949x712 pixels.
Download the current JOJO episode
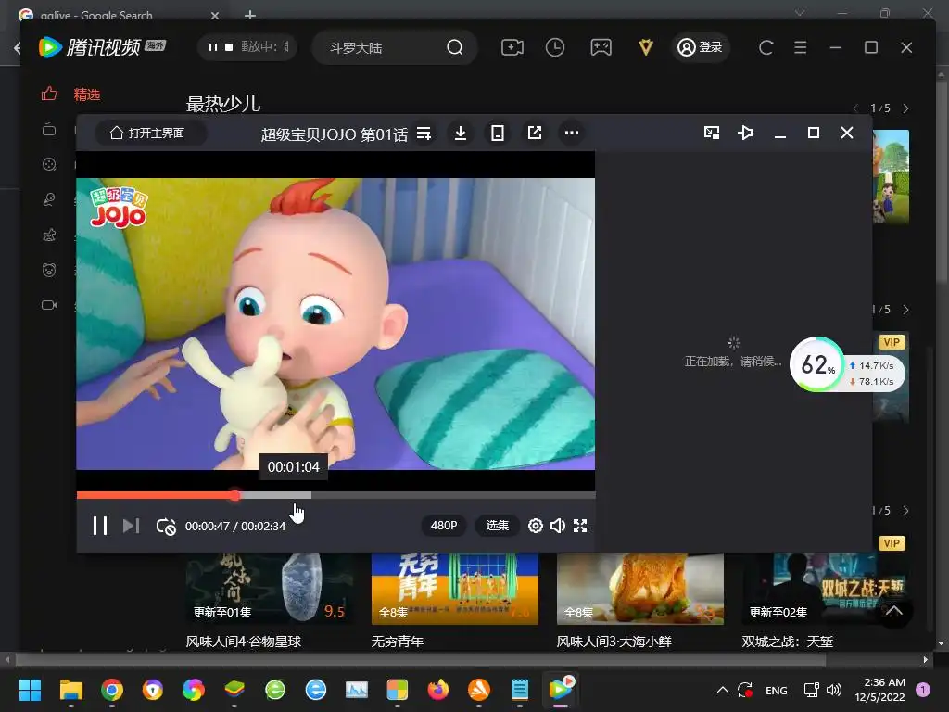tap(461, 133)
